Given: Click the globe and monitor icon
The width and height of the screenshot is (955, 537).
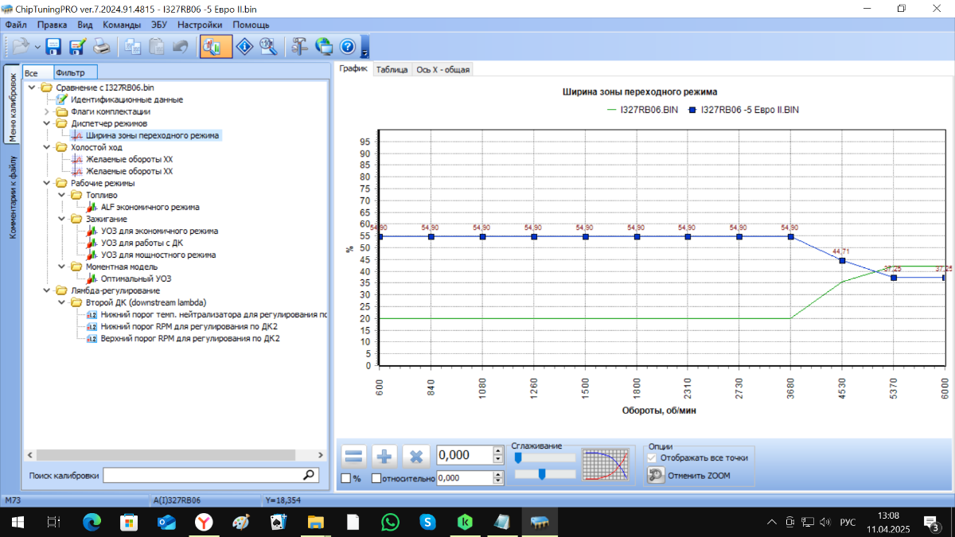Looking at the screenshot, I should [324, 47].
